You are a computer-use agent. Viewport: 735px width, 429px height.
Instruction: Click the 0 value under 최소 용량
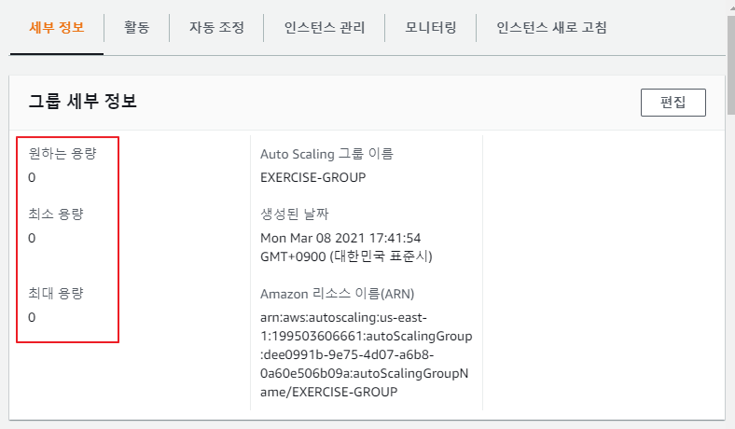(32, 238)
